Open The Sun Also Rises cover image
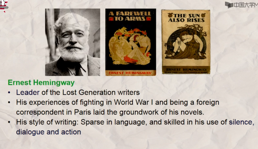 coord(186,42)
